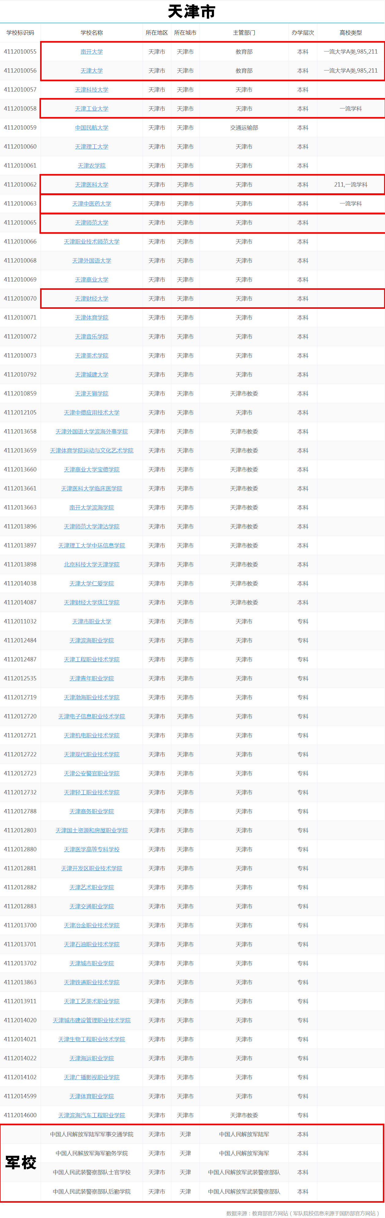
Task: Click the 天津职业技术师范大学 link
Action: (92, 242)
